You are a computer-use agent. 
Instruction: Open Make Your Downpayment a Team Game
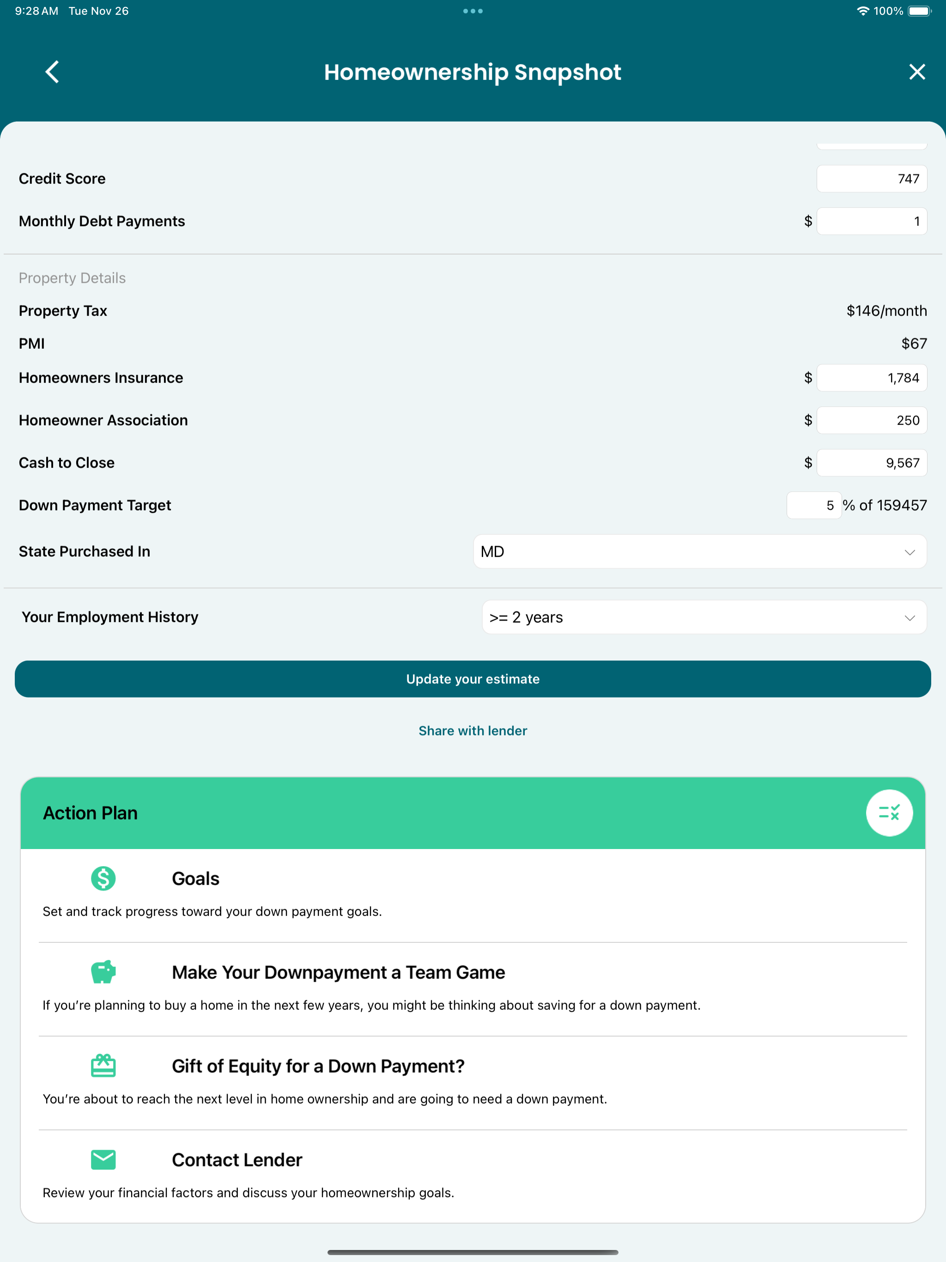tap(473, 988)
